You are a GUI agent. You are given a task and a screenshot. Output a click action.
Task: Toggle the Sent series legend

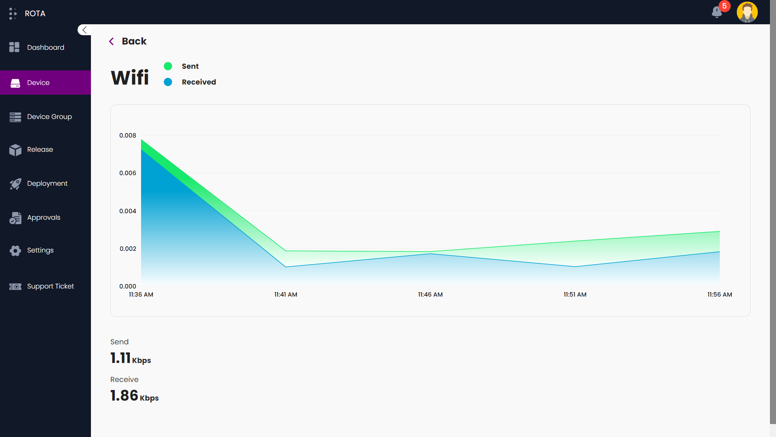[190, 66]
